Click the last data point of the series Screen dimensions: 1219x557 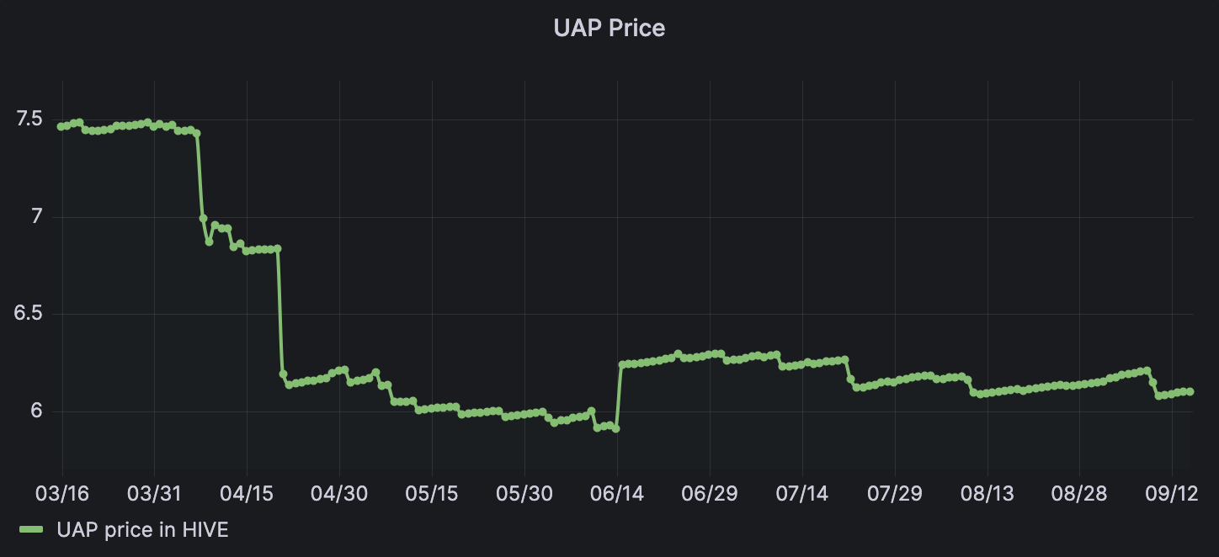[1190, 391]
